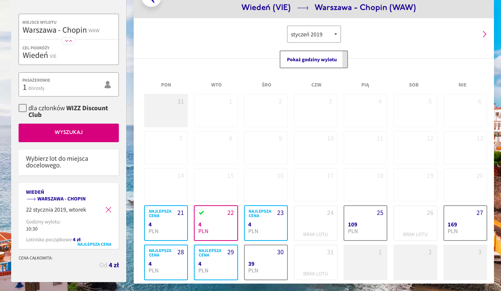This screenshot has height=291, width=501.
Task: Choose January 29 flight for 4 PLN
Action: point(216,262)
